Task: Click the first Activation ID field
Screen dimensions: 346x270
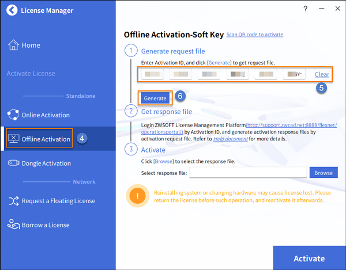Action: (x=152, y=74)
